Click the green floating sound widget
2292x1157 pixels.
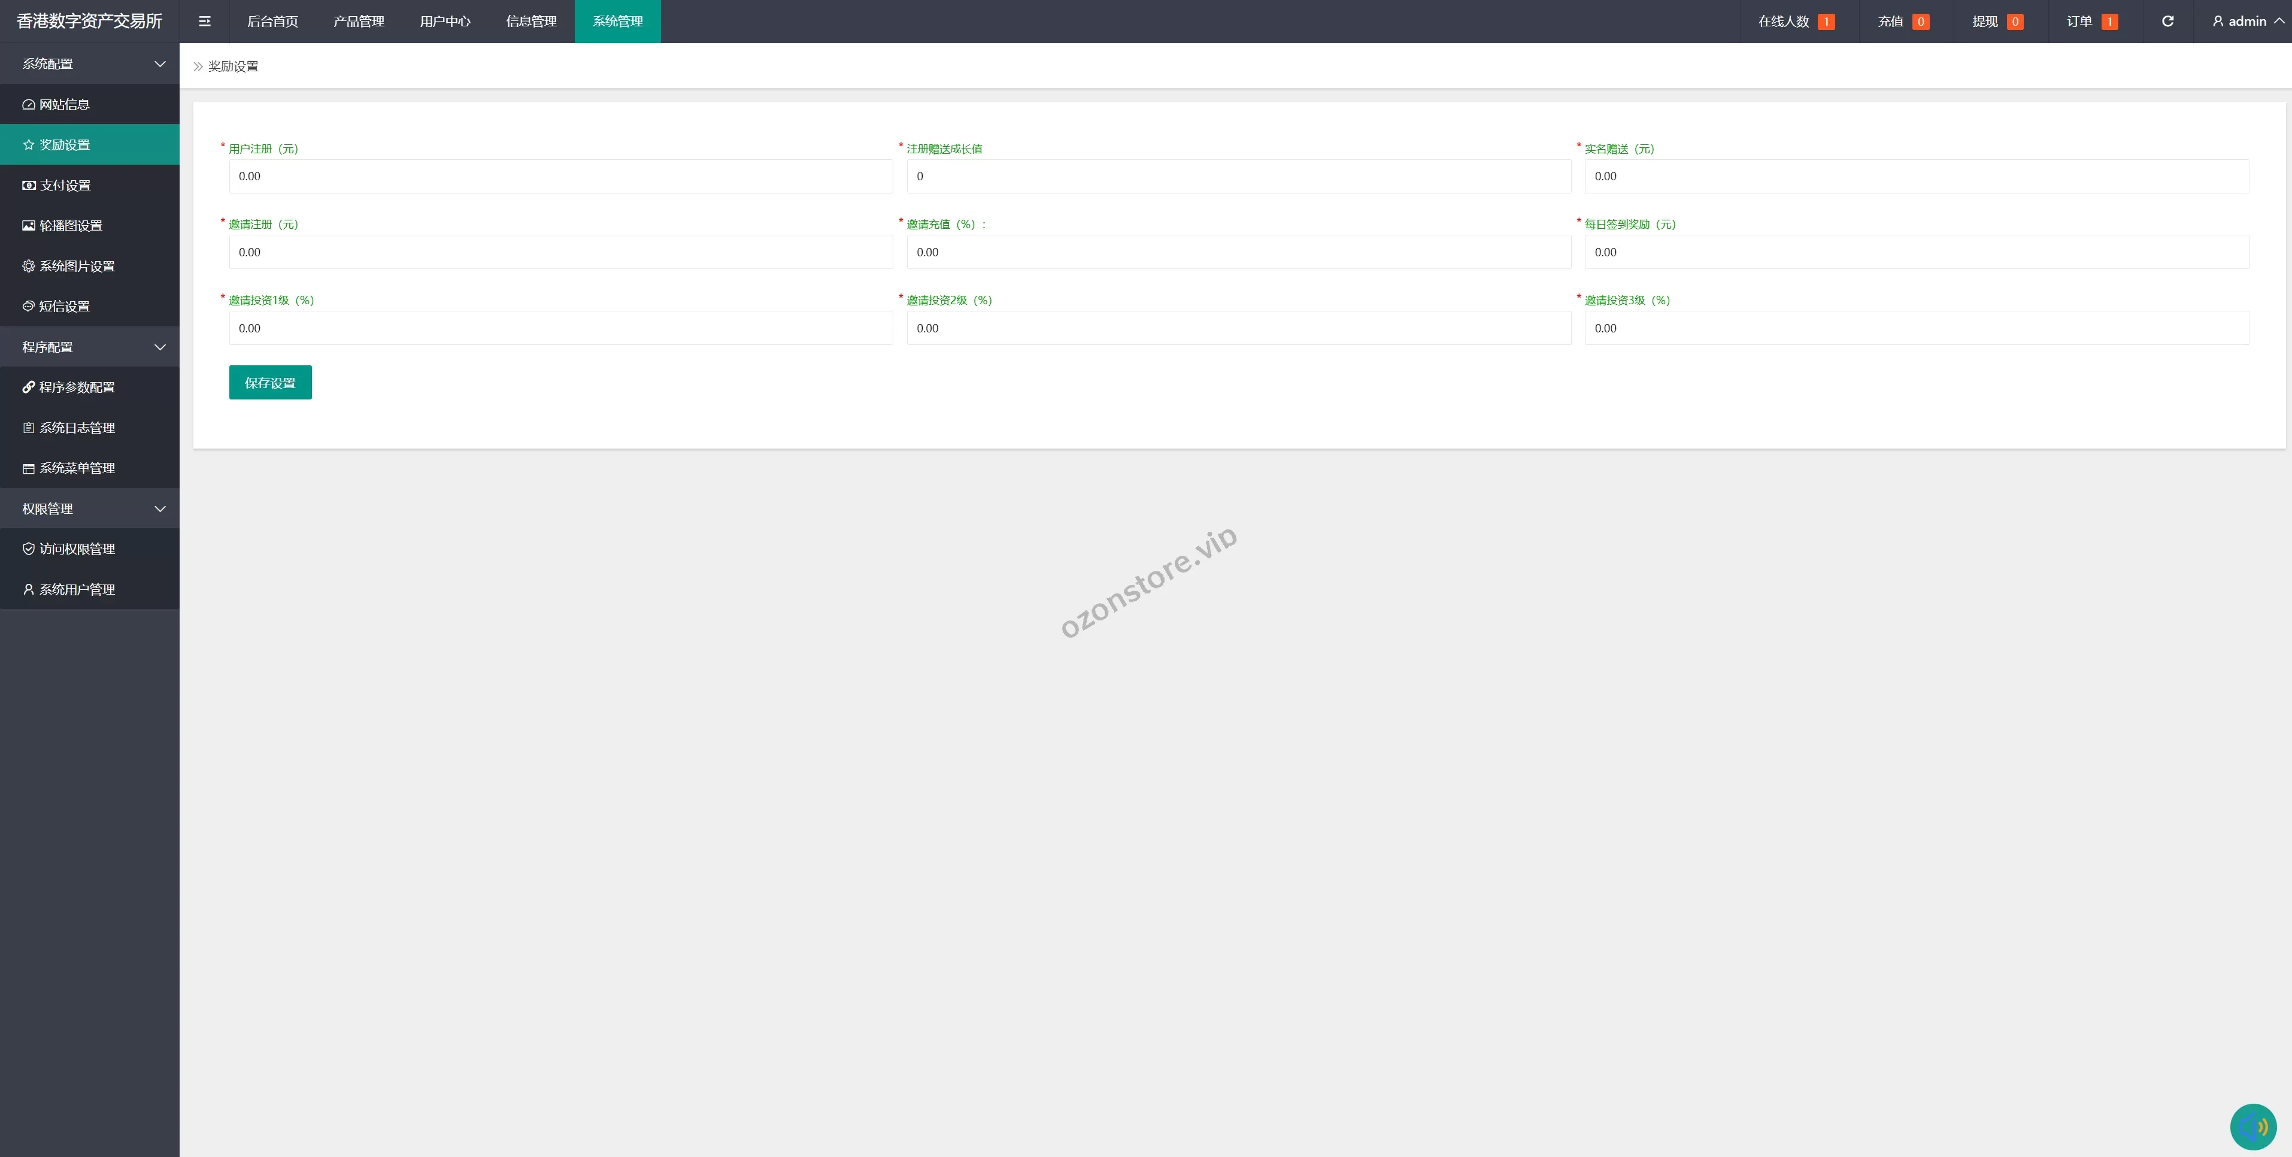pyautogui.click(x=2253, y=1126)
